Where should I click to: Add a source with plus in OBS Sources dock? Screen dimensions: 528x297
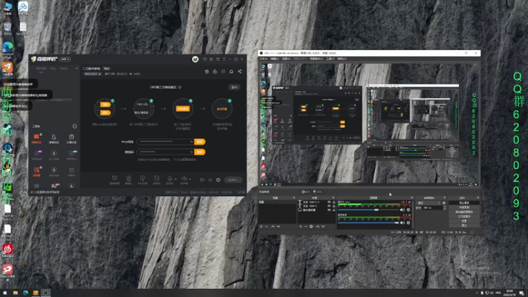pyautogui.click(x=300, y=226)
